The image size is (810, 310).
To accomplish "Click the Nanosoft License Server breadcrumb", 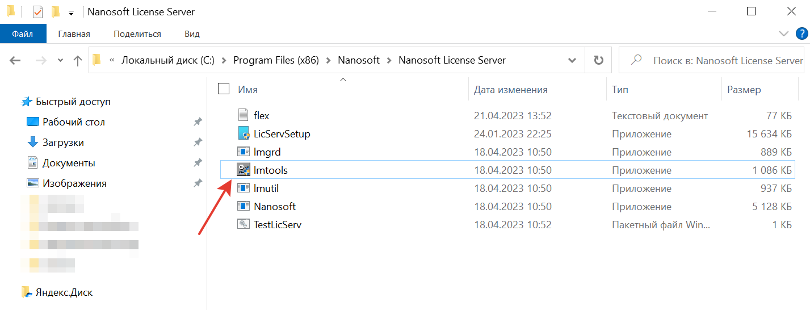I will [452, 60].
